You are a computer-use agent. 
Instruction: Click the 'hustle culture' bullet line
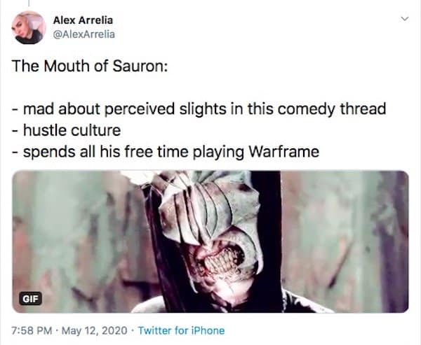tap(67, 130)
